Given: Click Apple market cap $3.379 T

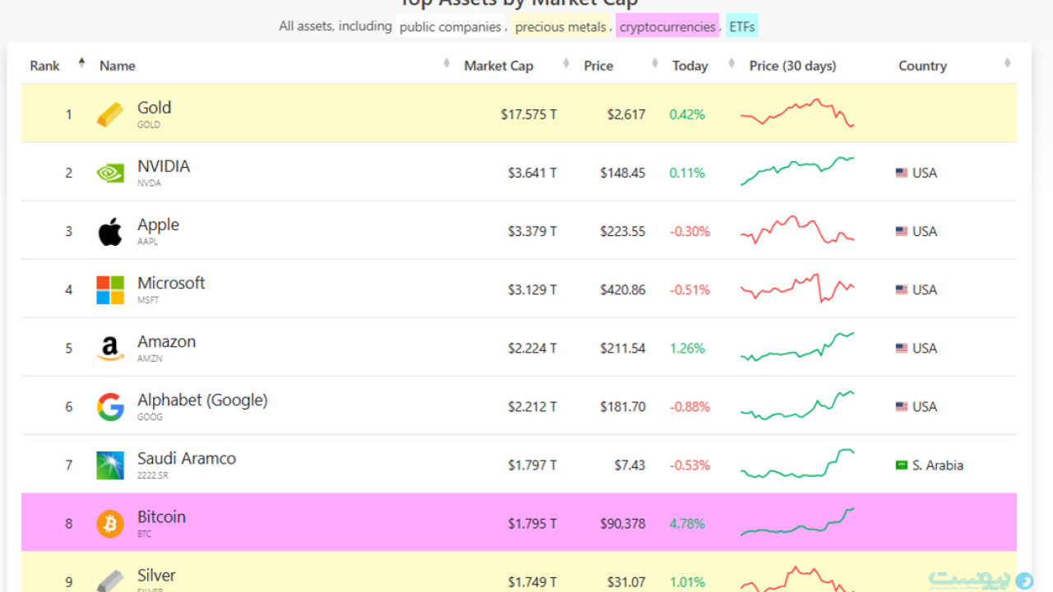Looking at the screenshot, I should (532, 232).
